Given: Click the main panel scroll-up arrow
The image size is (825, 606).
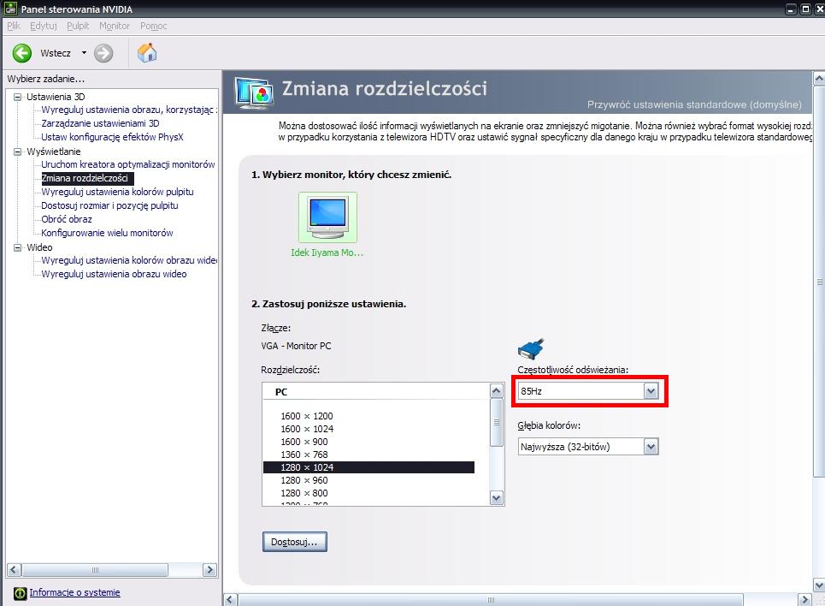Looking at the screenshot, I should (819, 78).
